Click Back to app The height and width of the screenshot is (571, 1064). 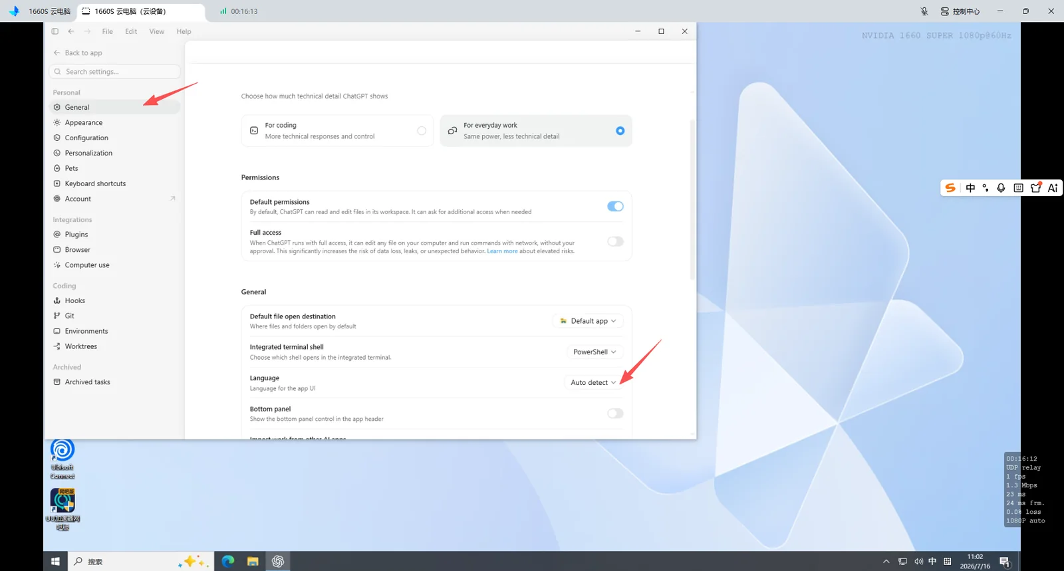coord(78,53)
